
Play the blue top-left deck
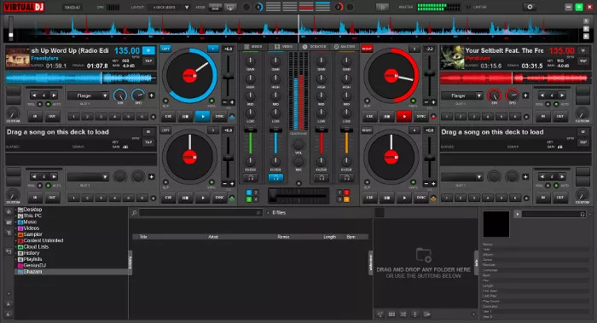pos(203,117)
